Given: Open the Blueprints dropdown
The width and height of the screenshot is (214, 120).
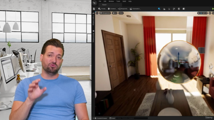Looking at the screenshot, I should pos(123,9).
